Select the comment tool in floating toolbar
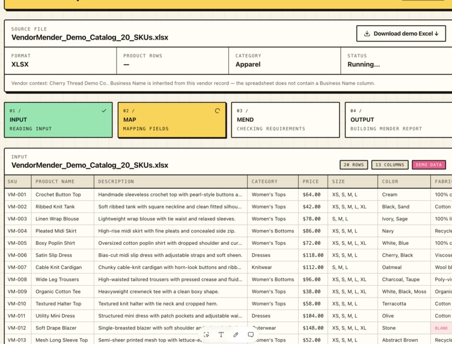Image resolution: width=452 pixels, height=344 pixels. [251, 334]
